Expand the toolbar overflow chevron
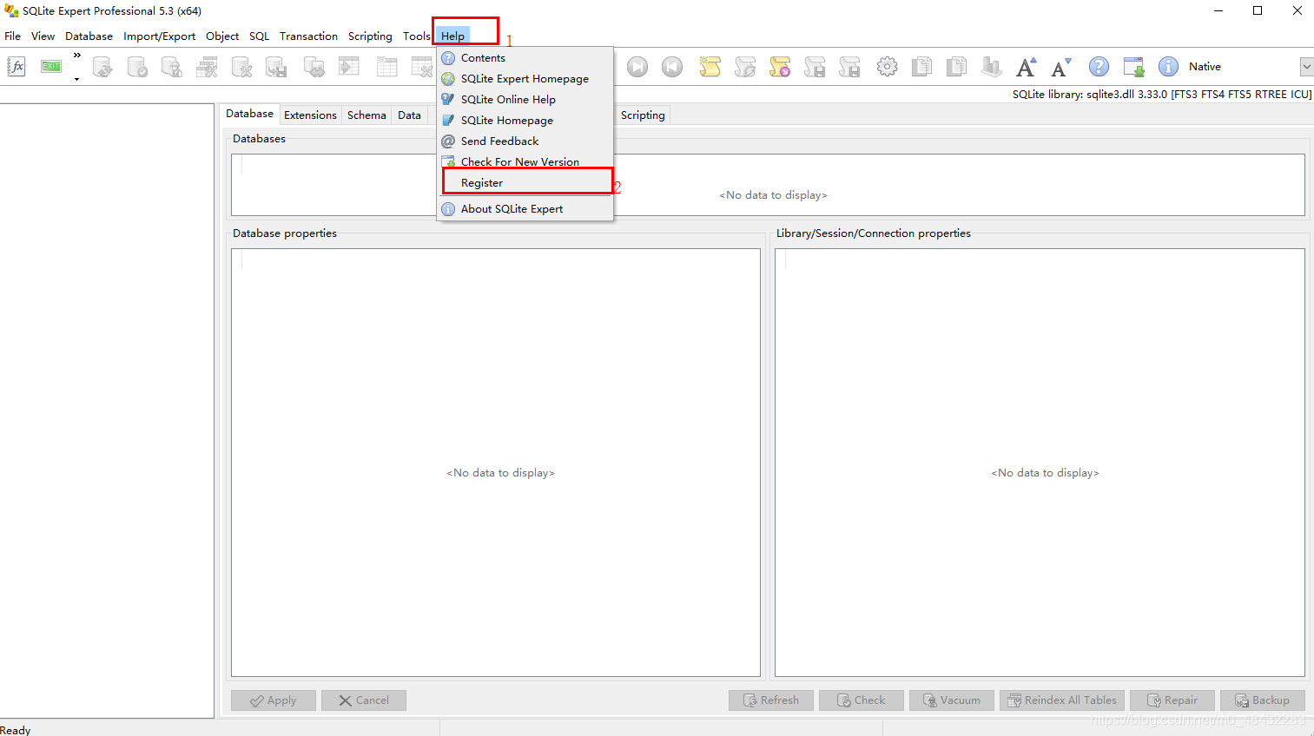The width and height of the screenshot is (1314, 736). (77, 56)
